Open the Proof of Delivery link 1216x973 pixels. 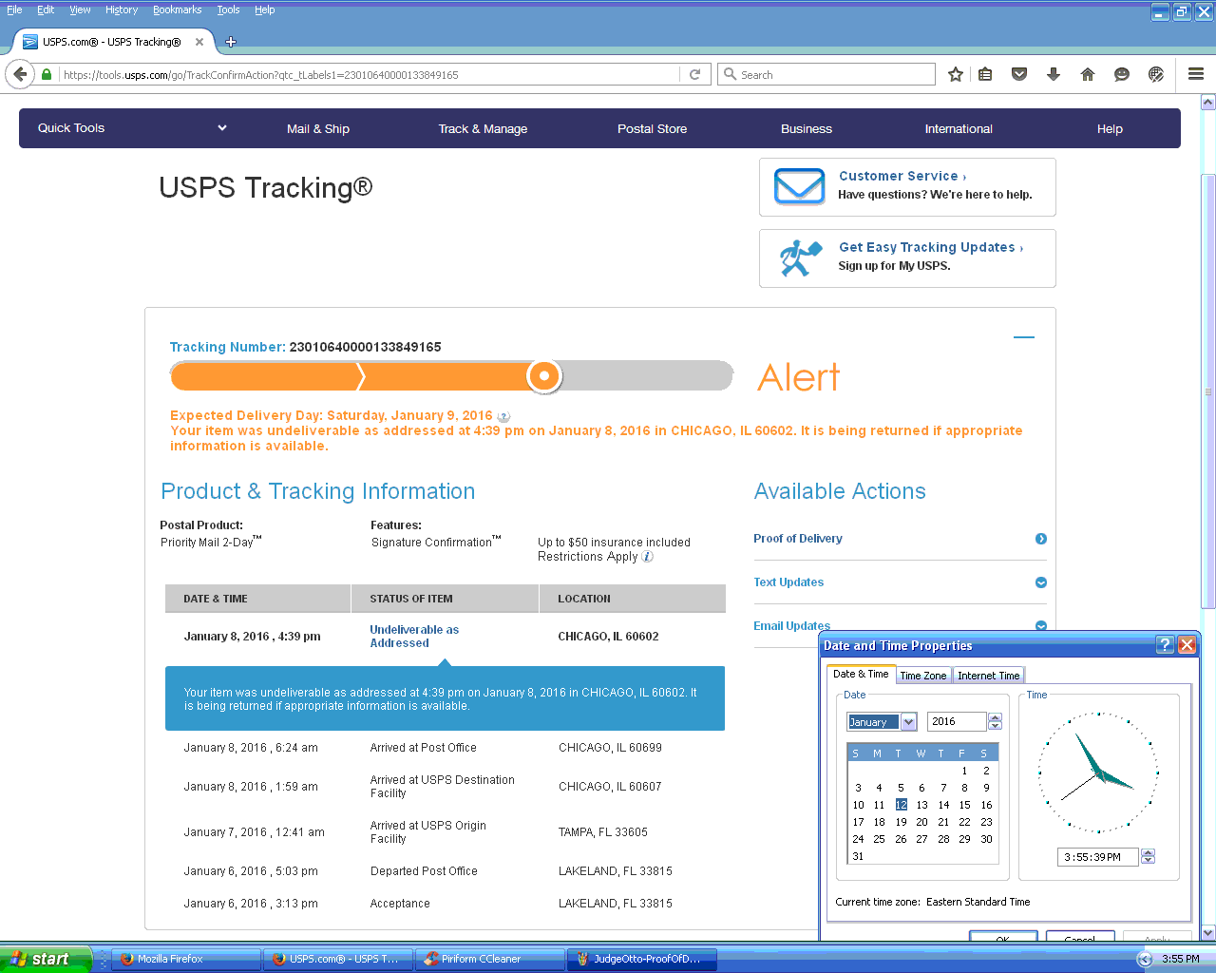(x=798, y=539)
